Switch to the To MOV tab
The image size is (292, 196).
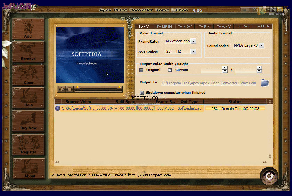185,26
